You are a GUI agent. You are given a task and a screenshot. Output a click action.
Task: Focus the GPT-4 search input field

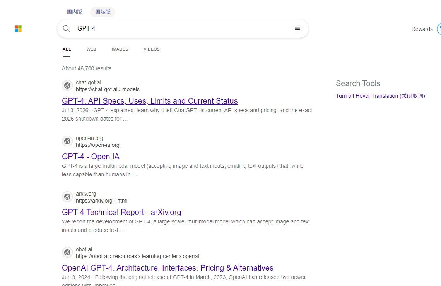click(x=183, y=28)
